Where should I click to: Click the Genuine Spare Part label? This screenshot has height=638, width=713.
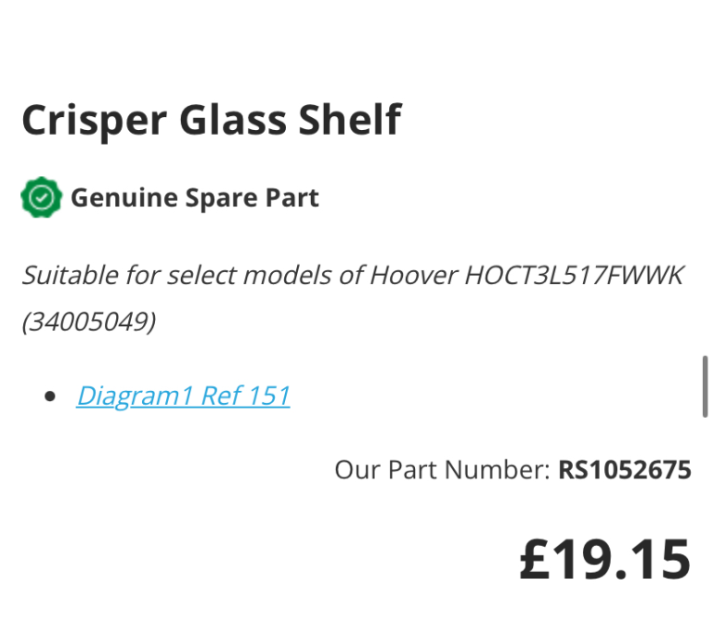point(194,198)
